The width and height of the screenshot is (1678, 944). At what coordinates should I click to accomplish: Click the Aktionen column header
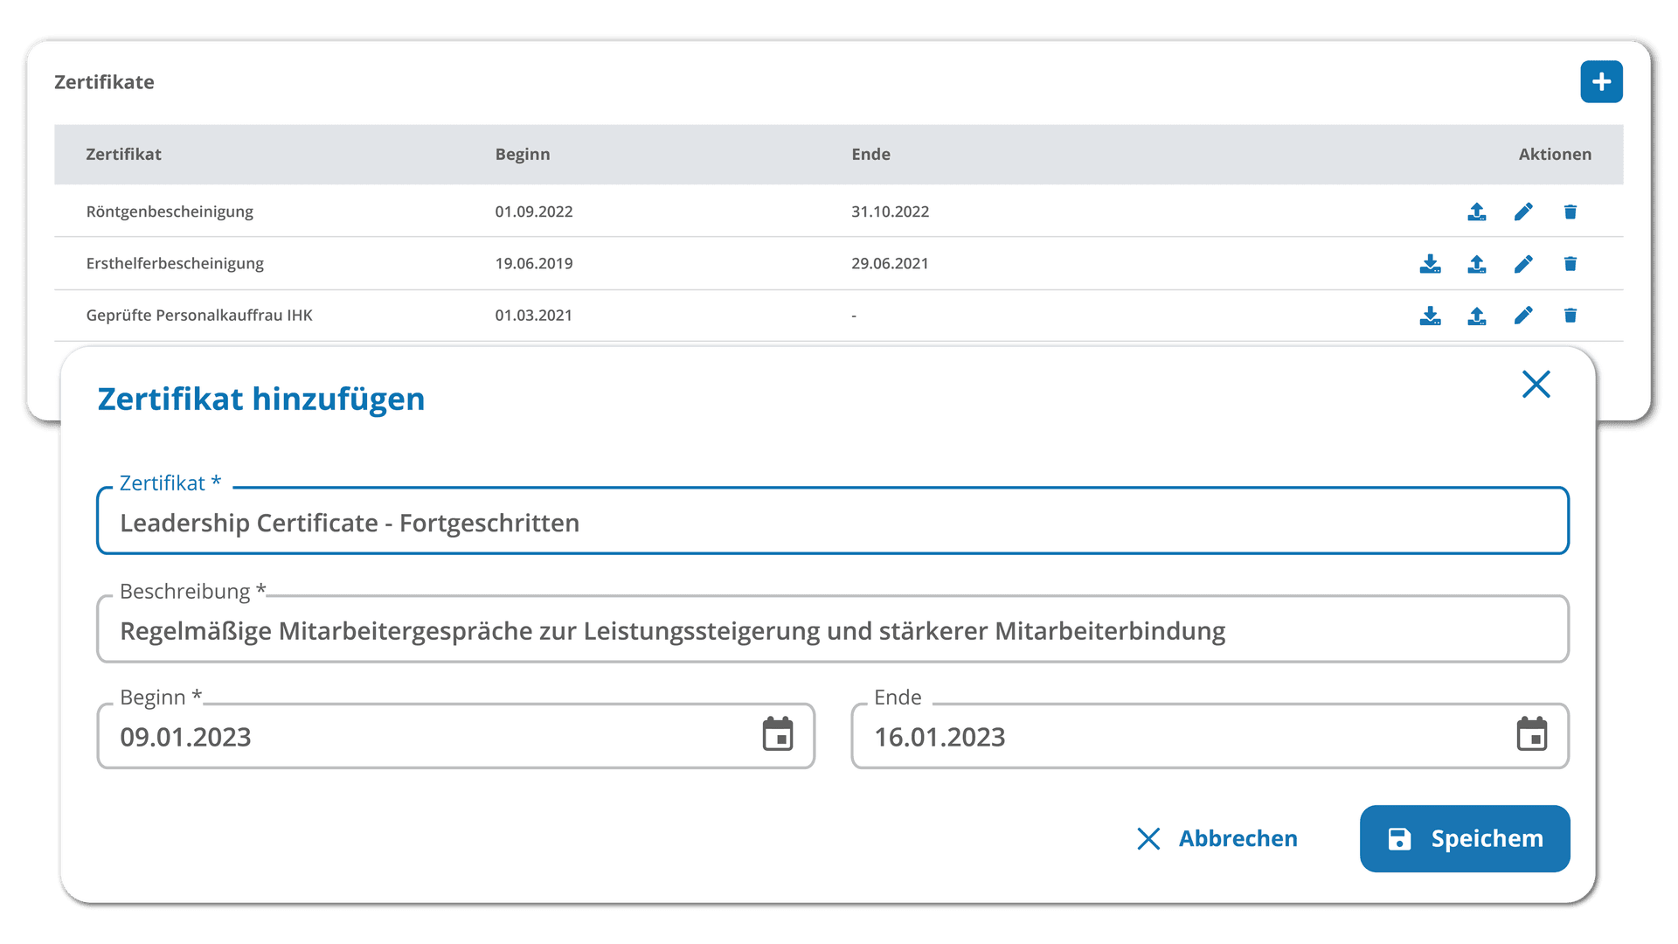click(1555, 154)
